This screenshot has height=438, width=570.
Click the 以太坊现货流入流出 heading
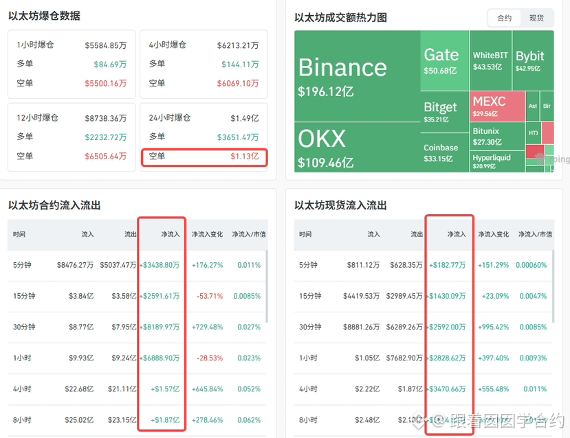(340, 205)
